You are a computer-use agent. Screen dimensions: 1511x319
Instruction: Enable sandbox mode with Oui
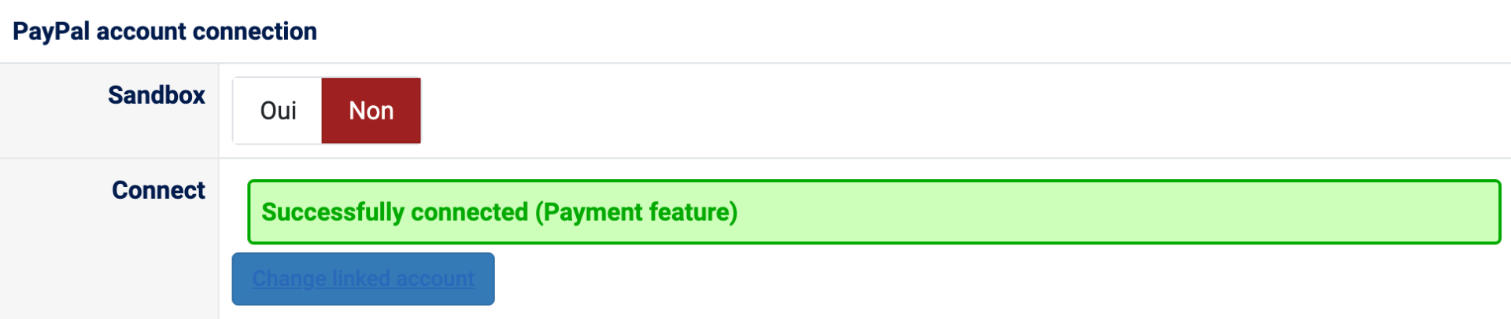click(278, 111)
